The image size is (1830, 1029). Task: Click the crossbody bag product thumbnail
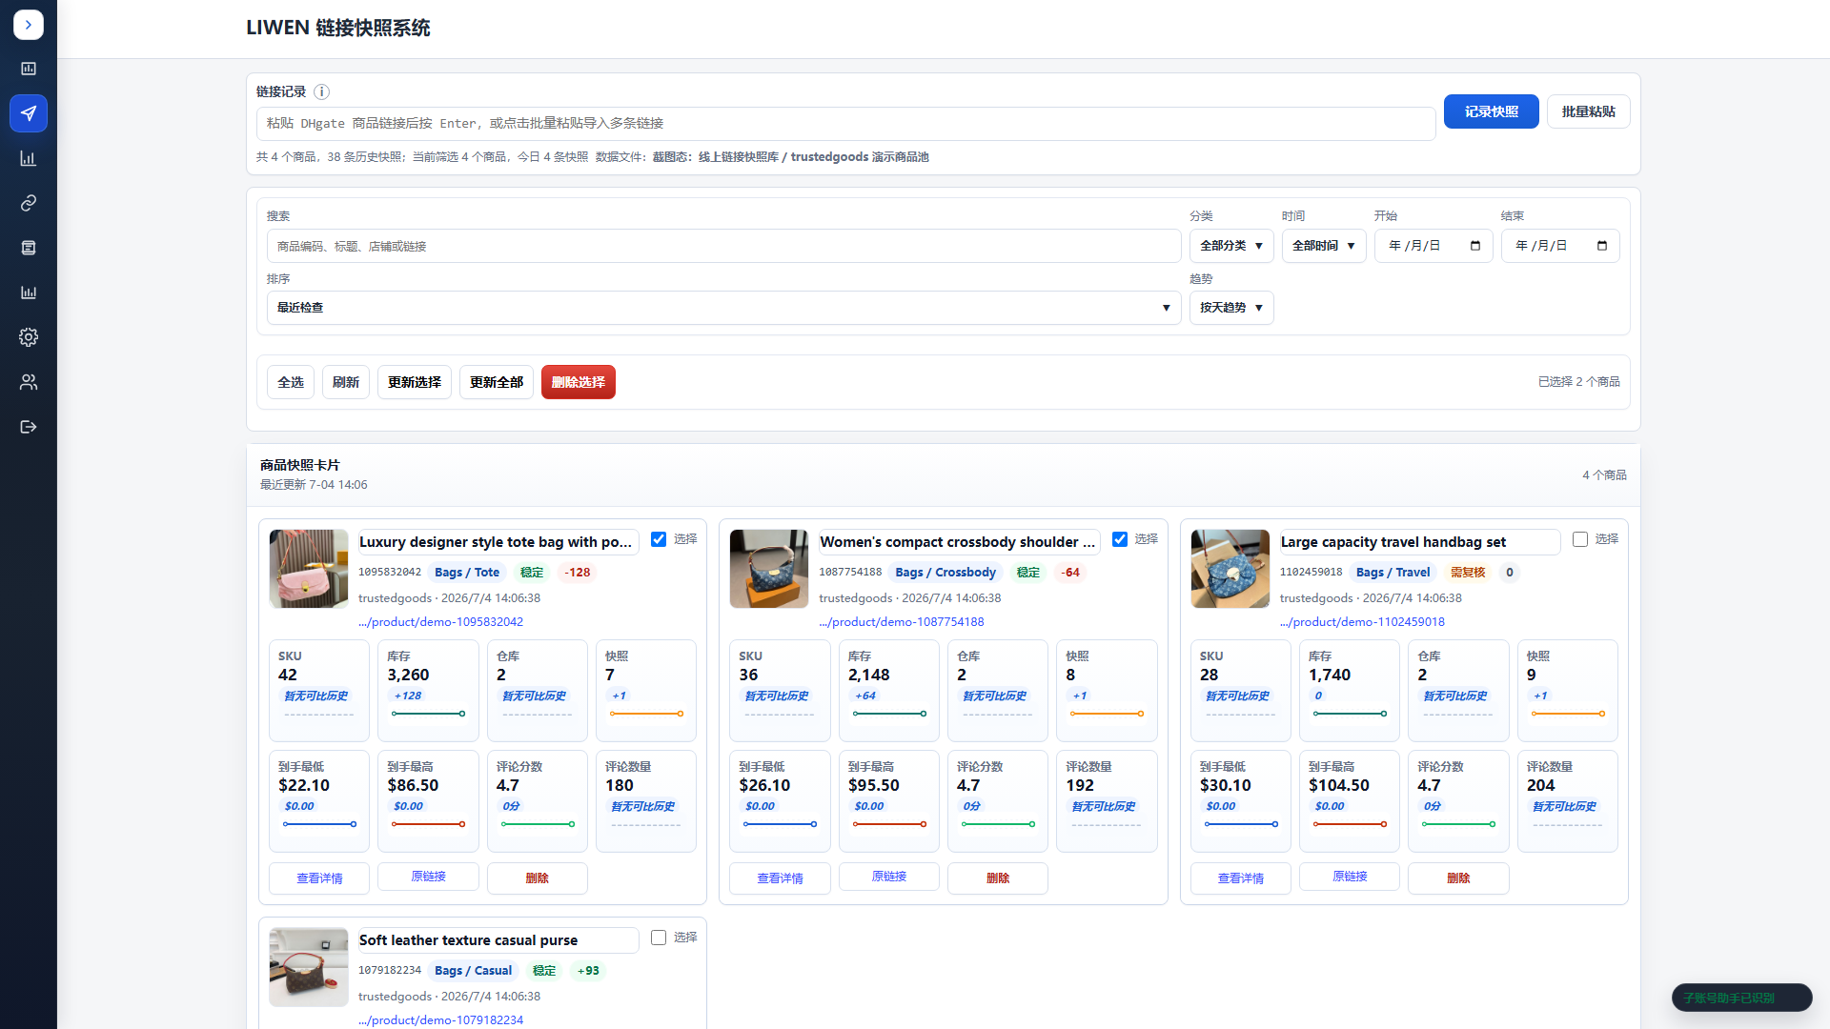point(769,569)
